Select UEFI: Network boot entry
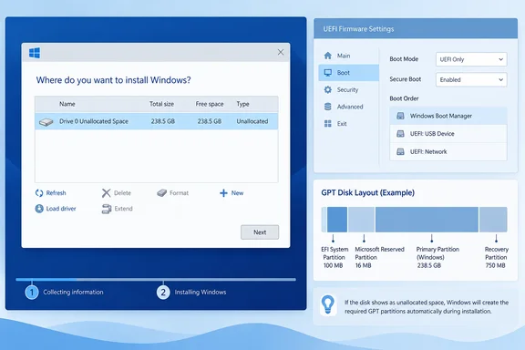Screen dimensions: 525x350 (x=448, y=151)
